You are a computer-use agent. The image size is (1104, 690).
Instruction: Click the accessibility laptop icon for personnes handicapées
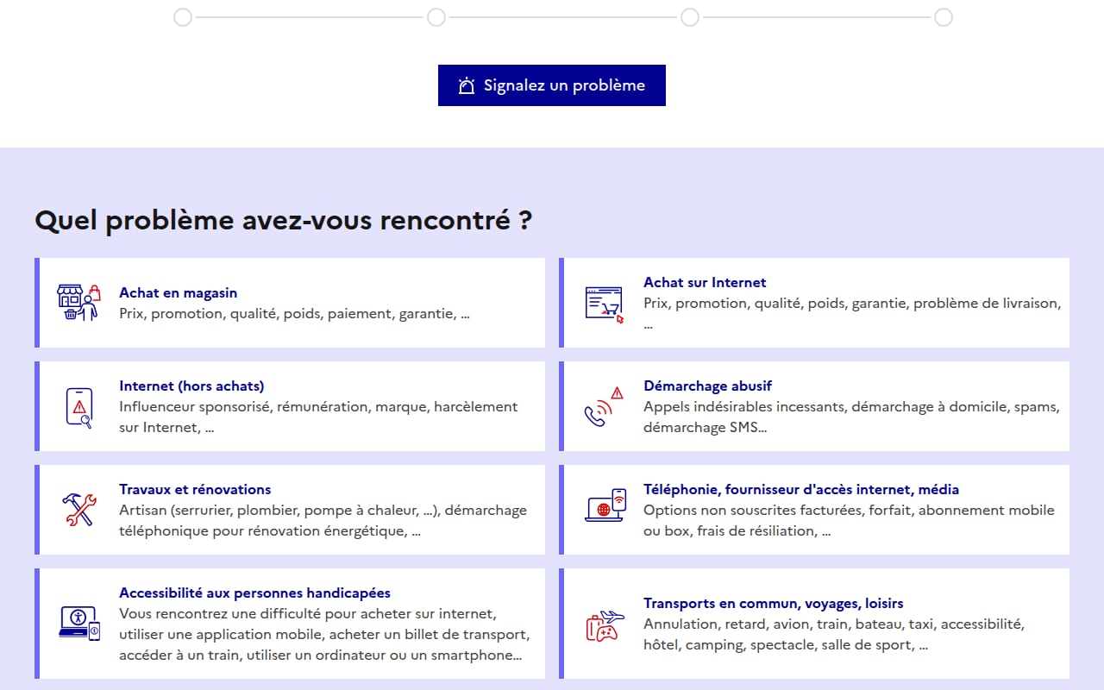[79, 623]
